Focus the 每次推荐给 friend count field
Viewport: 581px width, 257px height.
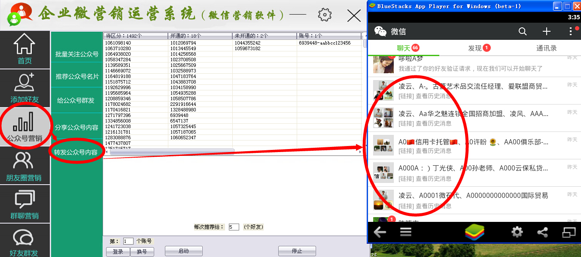tap(234, 227)
